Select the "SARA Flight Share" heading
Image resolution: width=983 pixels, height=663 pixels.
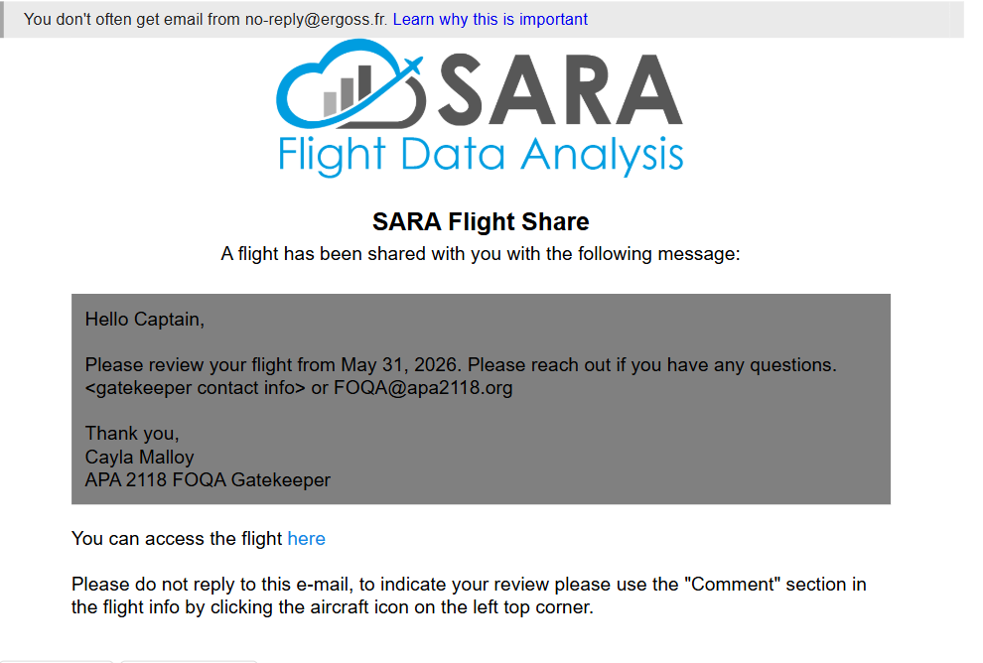481,221
